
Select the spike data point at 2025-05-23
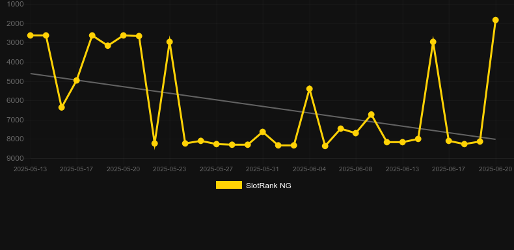tap(170, 42)
